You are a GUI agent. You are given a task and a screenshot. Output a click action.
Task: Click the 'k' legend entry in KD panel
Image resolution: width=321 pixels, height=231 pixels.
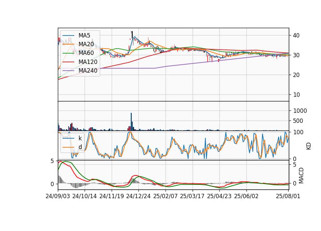80,138
